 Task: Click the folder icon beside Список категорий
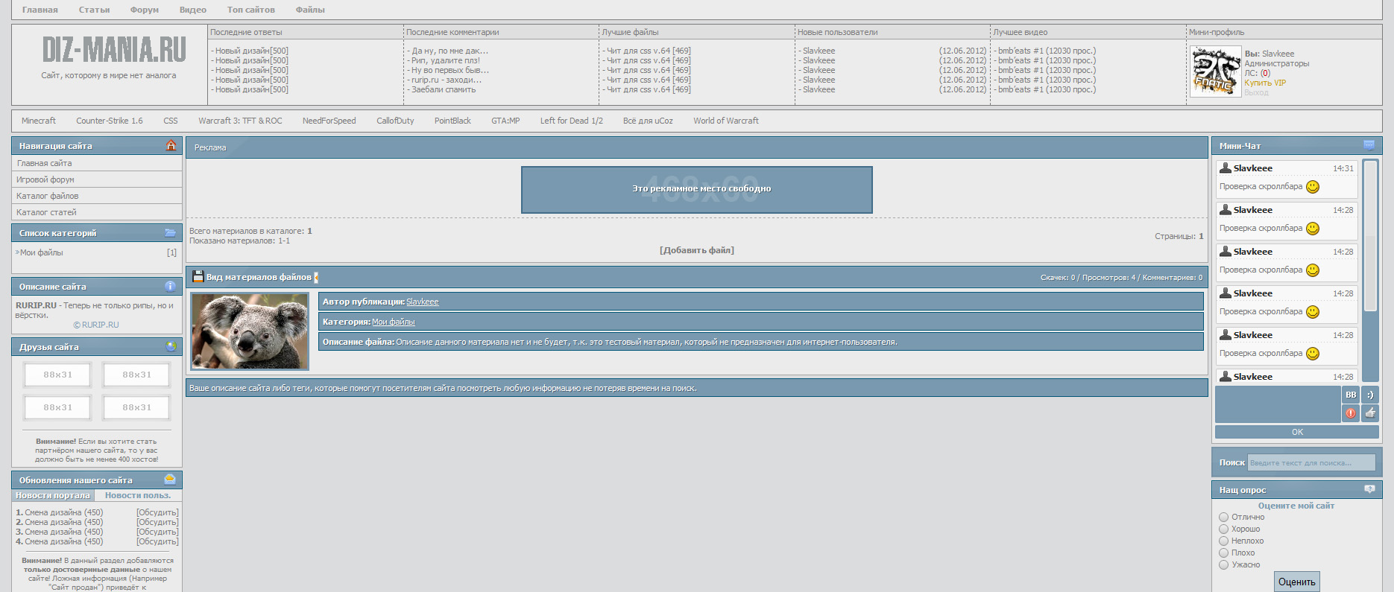(x=171, y=233)
